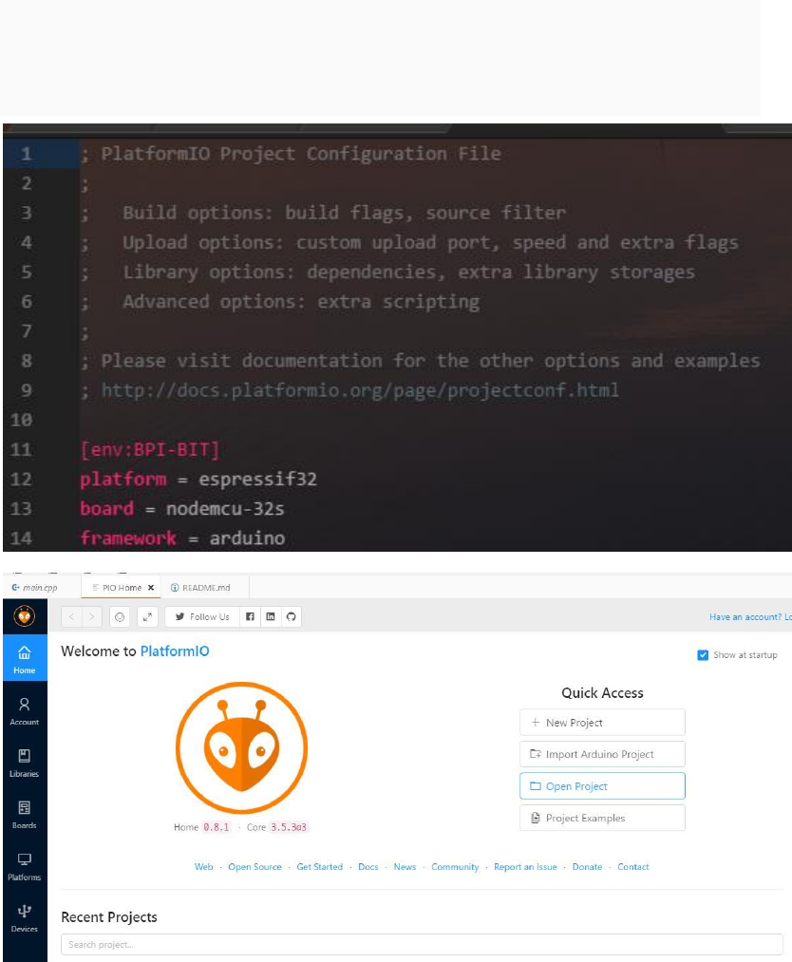Click the smiley feedback icon in toolbar
Image resolution: width=792 pixels, height=962 pixels.
pyautogui.click(x=120, y=616)
